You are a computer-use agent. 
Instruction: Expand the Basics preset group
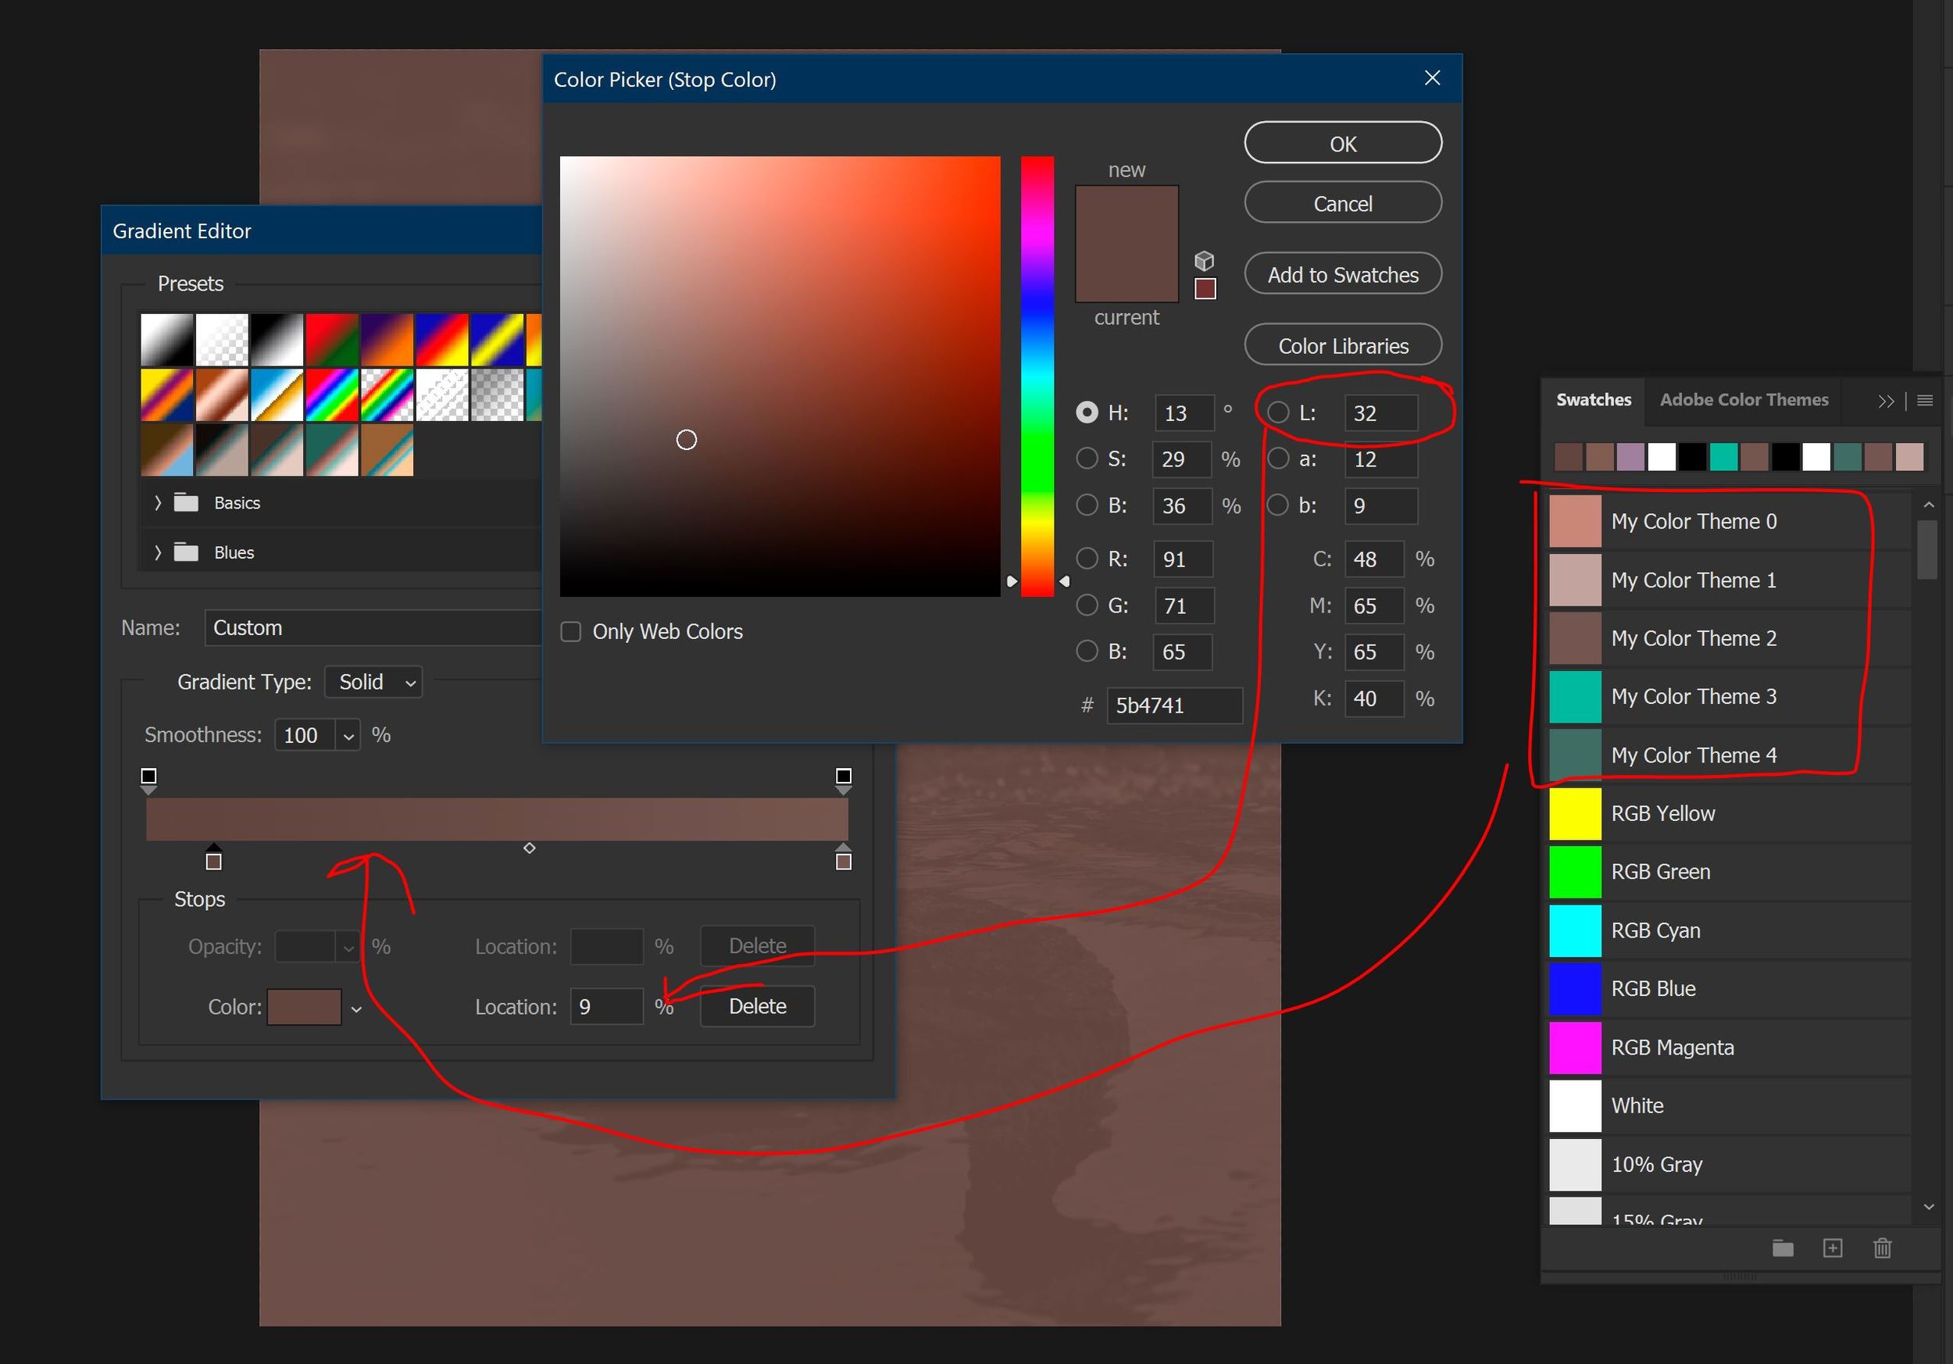(157, 502)
